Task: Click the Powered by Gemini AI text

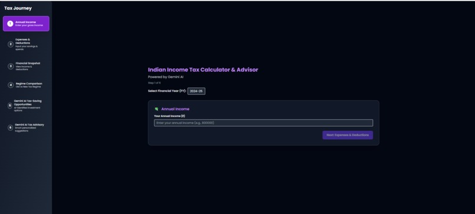Action: pos(166,77)
